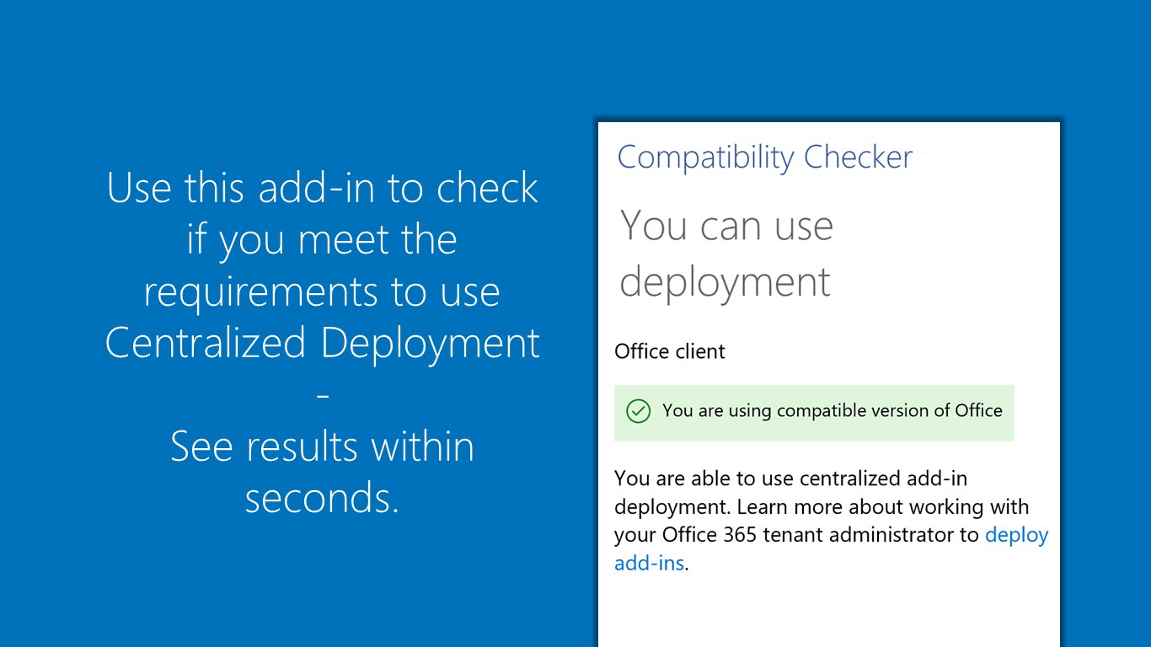The image size is (1151, 647).
Task: Select the "You can use" heading line
Action: tap(726, 226)
